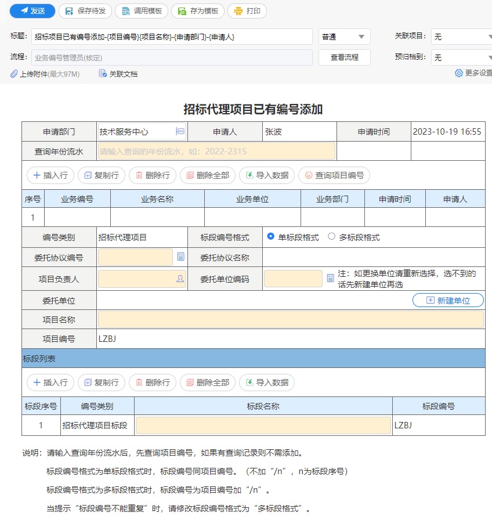Viewport: 492px width, 516px height.
Task: Select 单标段格式 radio option
Action: (x=271, y=236)
